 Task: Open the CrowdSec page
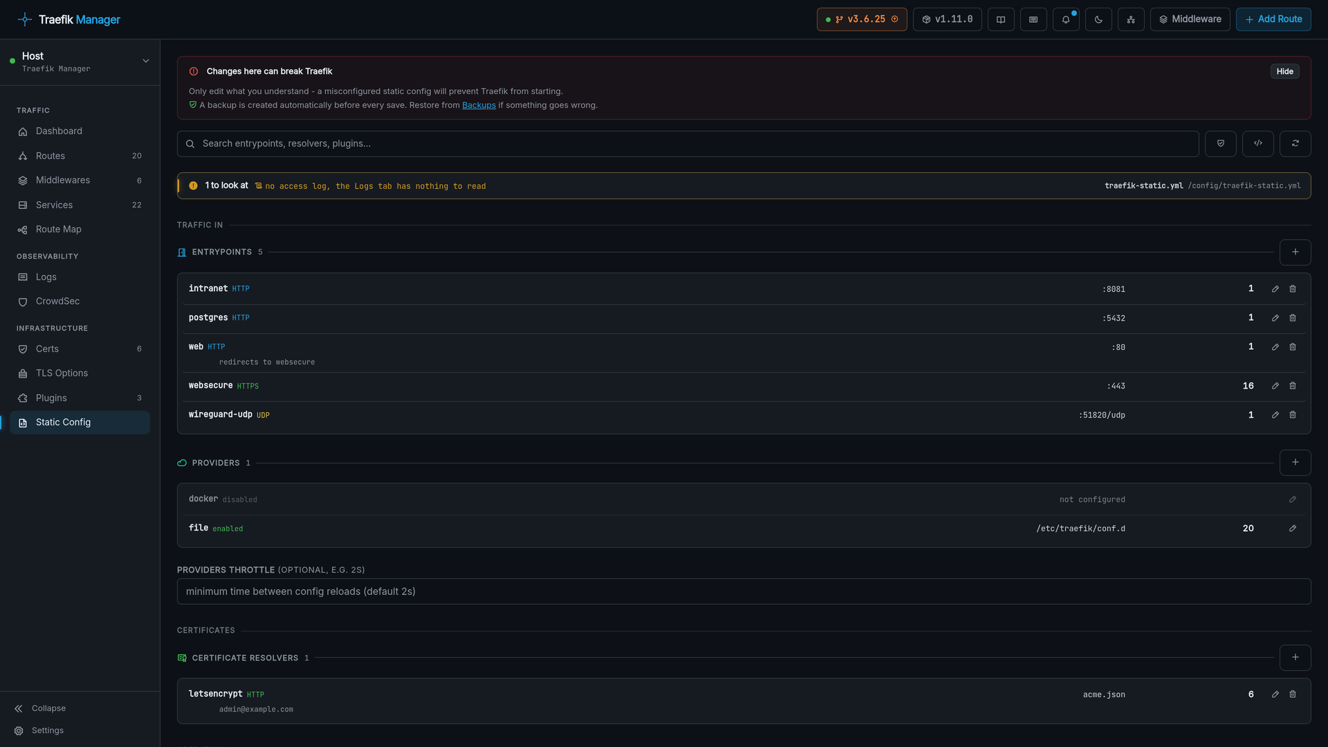(x=80, y=302)
